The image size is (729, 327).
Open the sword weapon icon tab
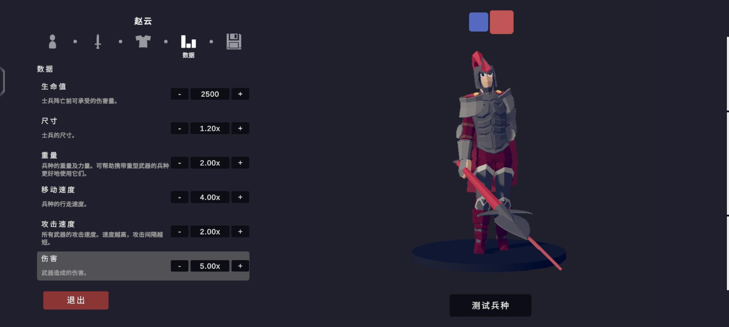(98, 41)
